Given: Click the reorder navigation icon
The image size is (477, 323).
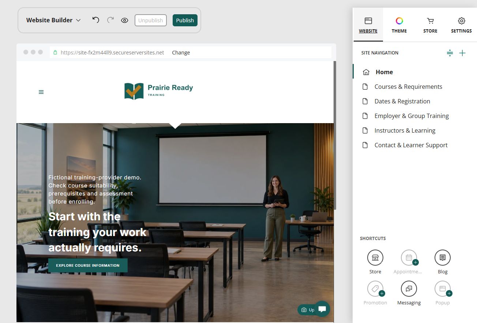Looking at the screenshot, I should tap(450, 53).
